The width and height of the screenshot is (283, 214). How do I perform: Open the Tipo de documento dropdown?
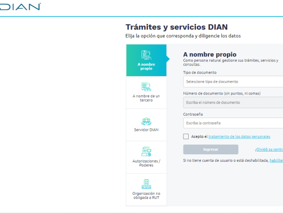[233, 81]
